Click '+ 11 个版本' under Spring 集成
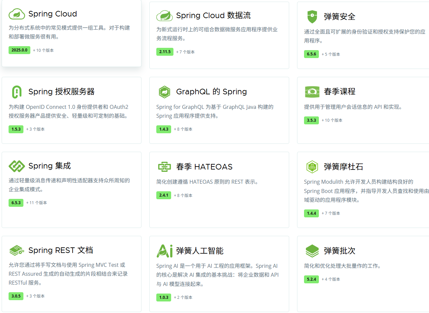Screen dimensions: 429x313 click(x=37, y=203)
